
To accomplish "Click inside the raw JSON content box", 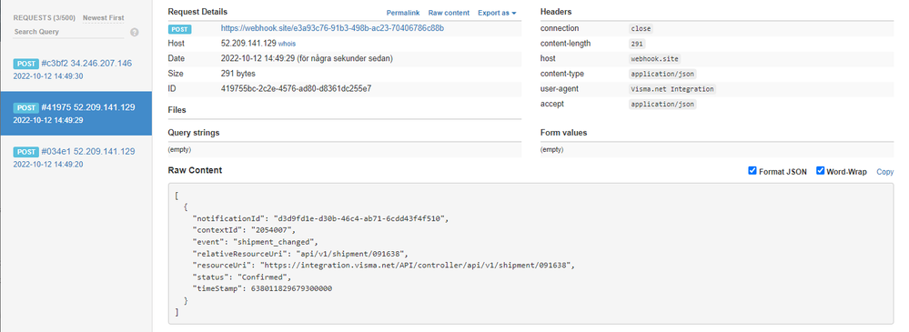I will click(x=530, y=253).
